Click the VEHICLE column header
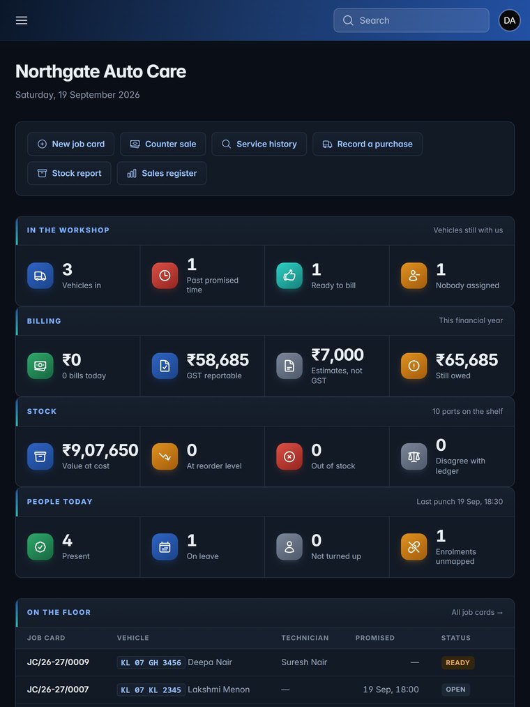The width and height of the screenshot is (530, 707). [x=133, y=638]
